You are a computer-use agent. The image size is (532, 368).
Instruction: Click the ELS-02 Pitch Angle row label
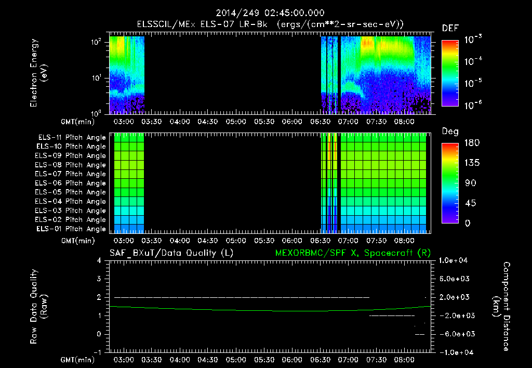[x=70, y=220]
